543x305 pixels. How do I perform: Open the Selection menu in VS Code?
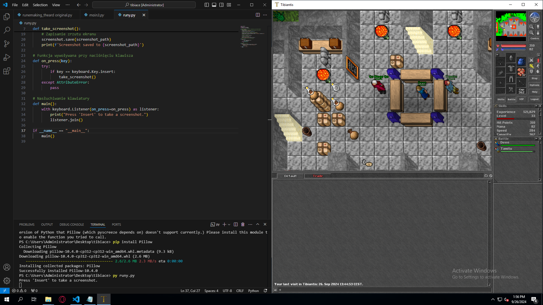40,5
